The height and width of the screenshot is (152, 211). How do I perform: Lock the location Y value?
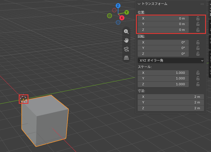(198, 24)
